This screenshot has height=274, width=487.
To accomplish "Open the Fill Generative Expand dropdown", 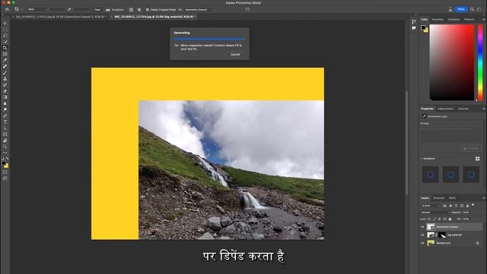I will [x=199, y=10].
